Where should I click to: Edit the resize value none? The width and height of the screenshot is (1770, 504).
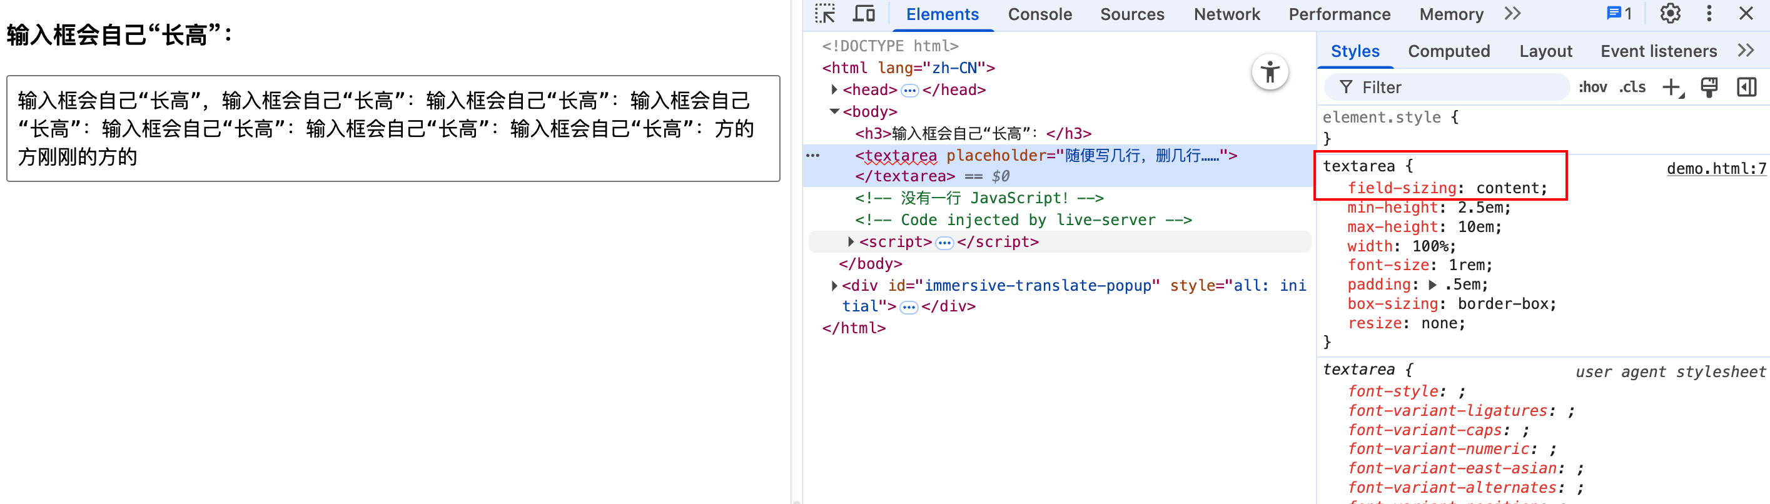point(1439,323)
